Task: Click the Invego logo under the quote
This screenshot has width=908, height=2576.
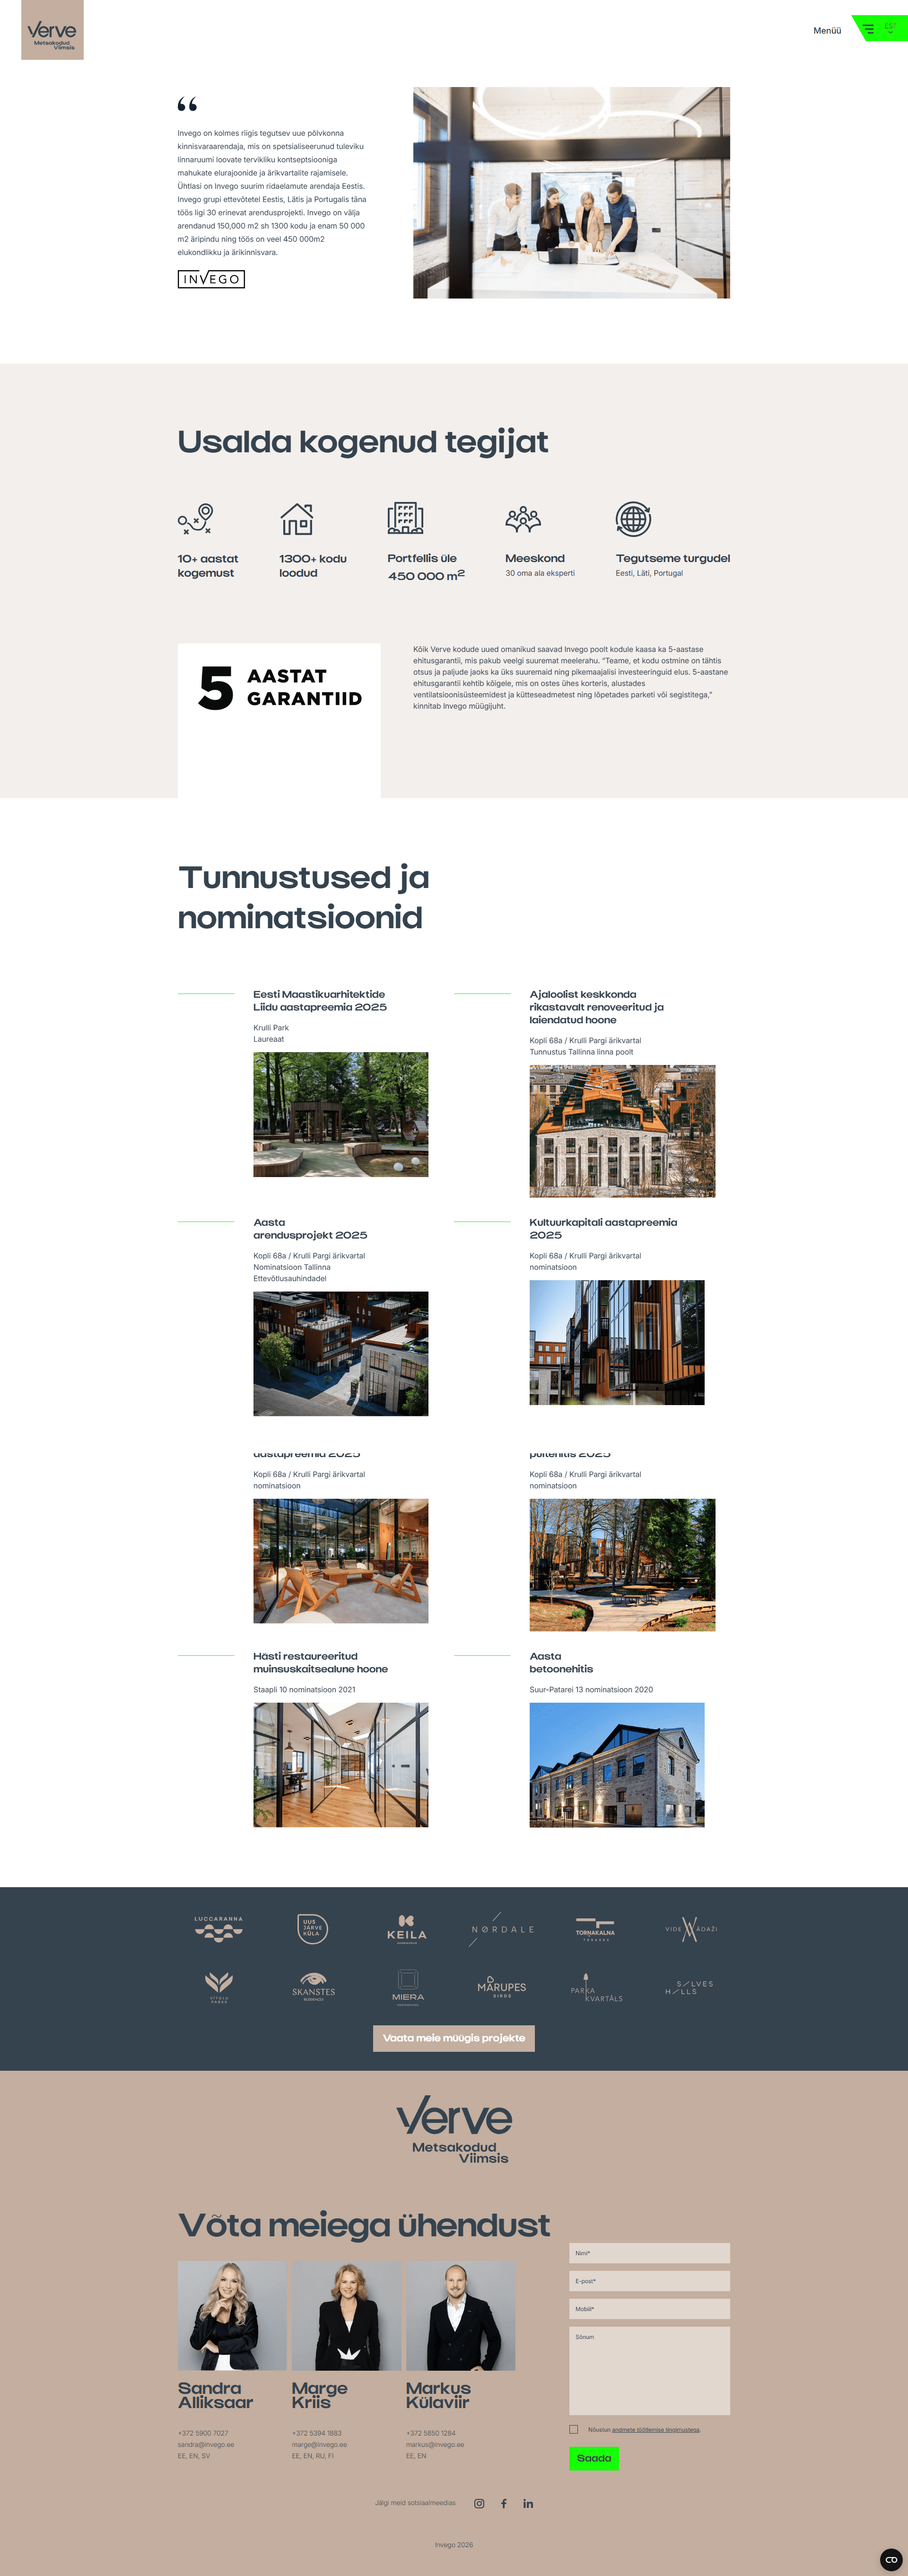Action: coord(211,279)
